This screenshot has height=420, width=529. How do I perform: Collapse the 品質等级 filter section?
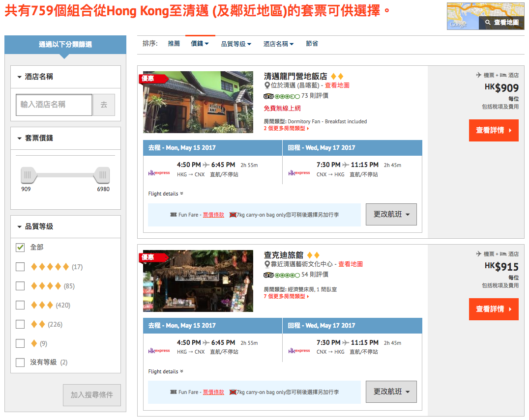[x=65, y=226]
